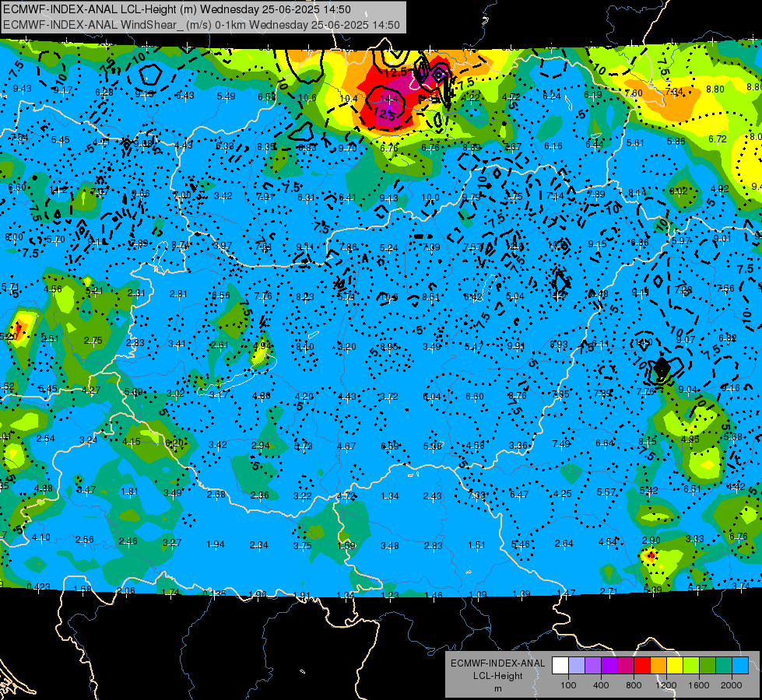Click the grid value 9.07

685,340
